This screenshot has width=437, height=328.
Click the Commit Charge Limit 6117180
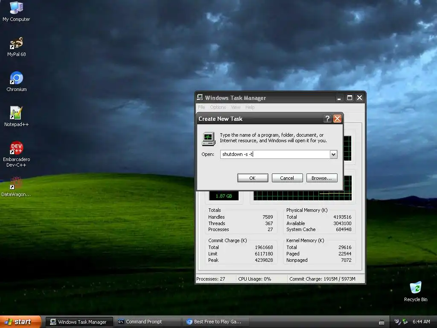pyautogui.click(x=264, y=254)
